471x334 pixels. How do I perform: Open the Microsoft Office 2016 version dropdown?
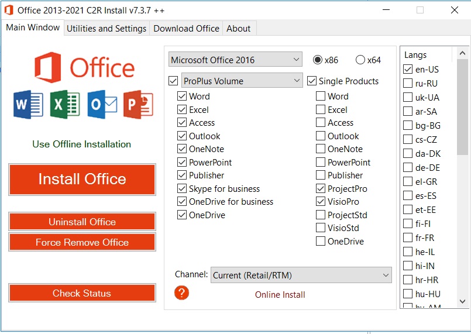tap(235, 60)
